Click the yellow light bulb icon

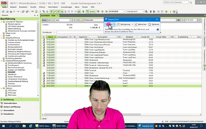pos(170,11)
